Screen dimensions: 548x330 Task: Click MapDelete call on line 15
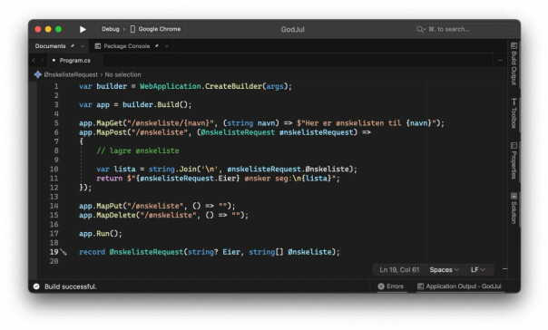tap(116, 215)
